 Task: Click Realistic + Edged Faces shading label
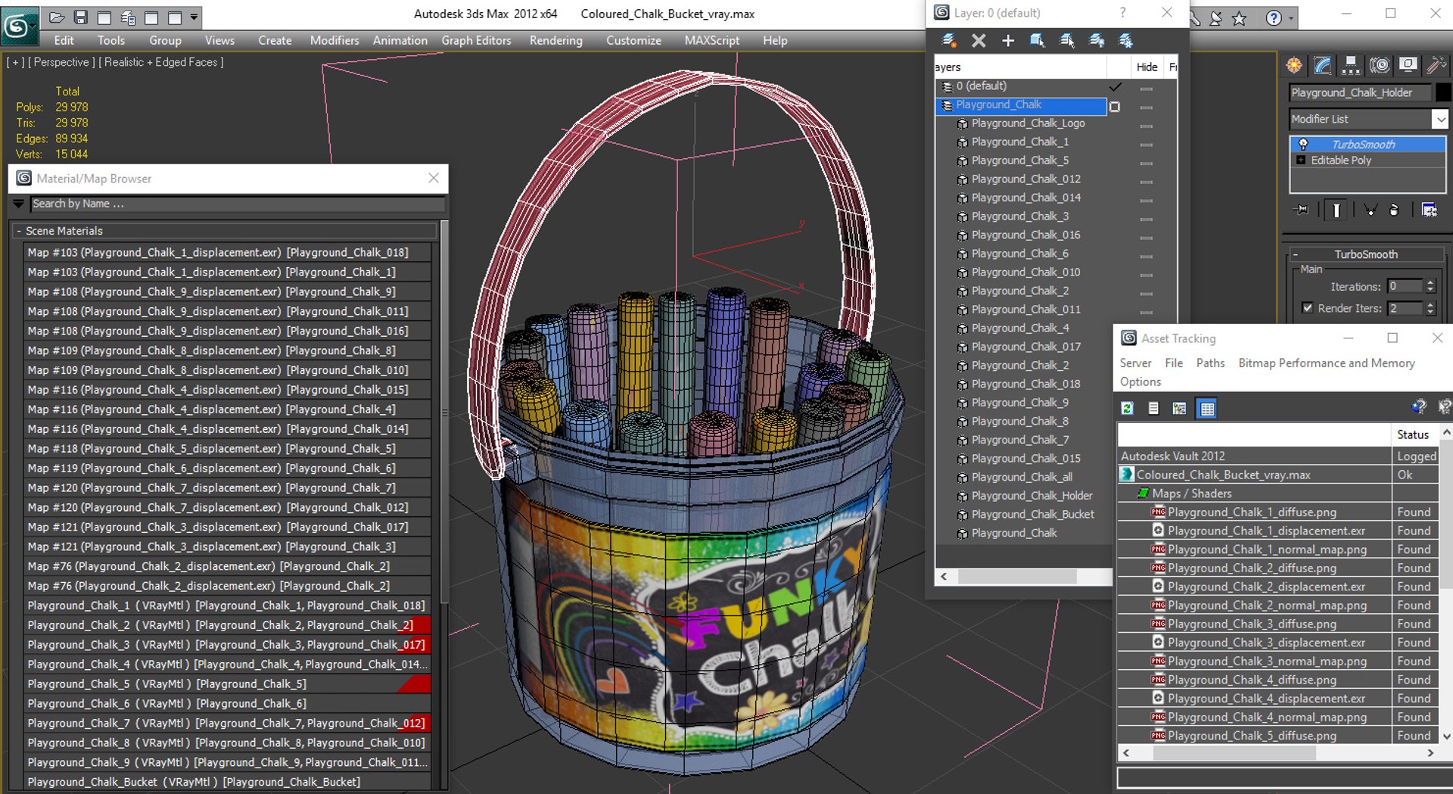(161, 62)
